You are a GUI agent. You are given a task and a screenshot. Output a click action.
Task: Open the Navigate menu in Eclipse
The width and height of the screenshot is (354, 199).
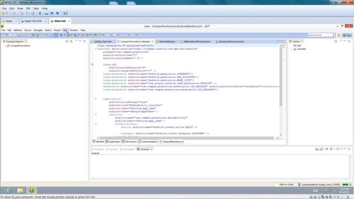pos(38,30)
